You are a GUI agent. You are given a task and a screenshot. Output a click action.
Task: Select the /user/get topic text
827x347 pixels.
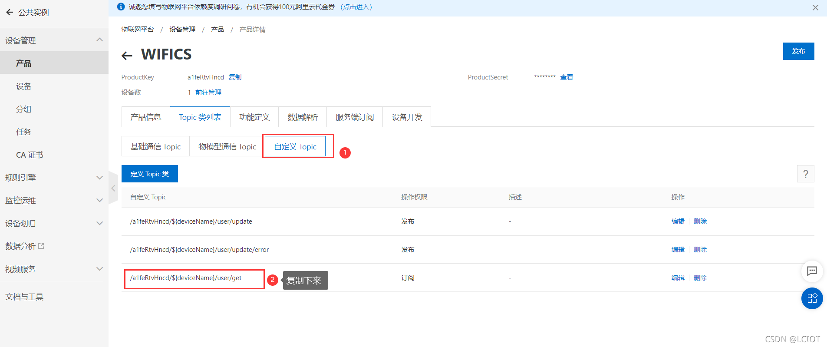click(x=186, y=278)
